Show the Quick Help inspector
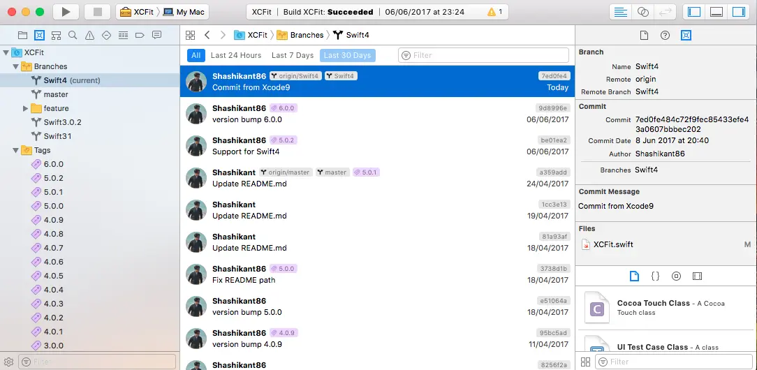The height and width of the screenshot is (370, 757). pyautogui.click(x=665, y=35)
